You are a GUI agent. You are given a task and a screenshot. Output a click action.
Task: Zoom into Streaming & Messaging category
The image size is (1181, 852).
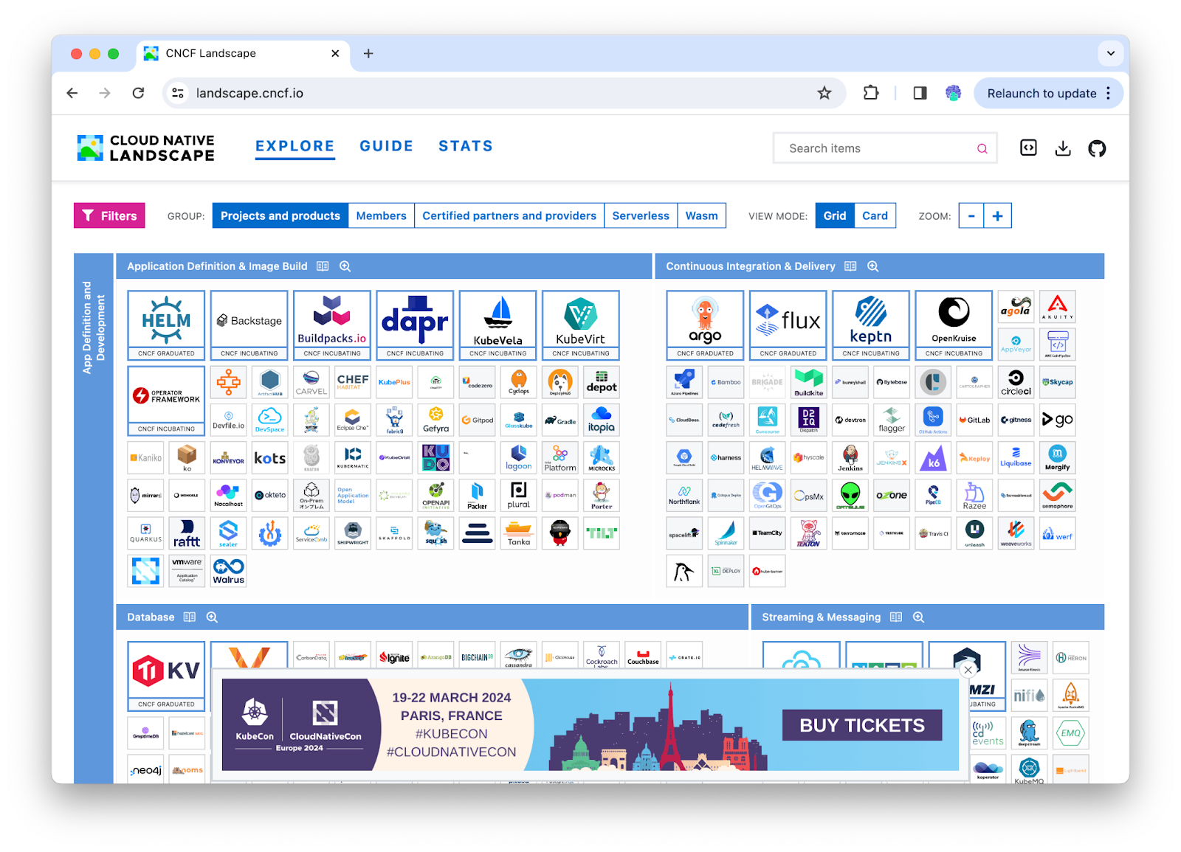point(918,617)
